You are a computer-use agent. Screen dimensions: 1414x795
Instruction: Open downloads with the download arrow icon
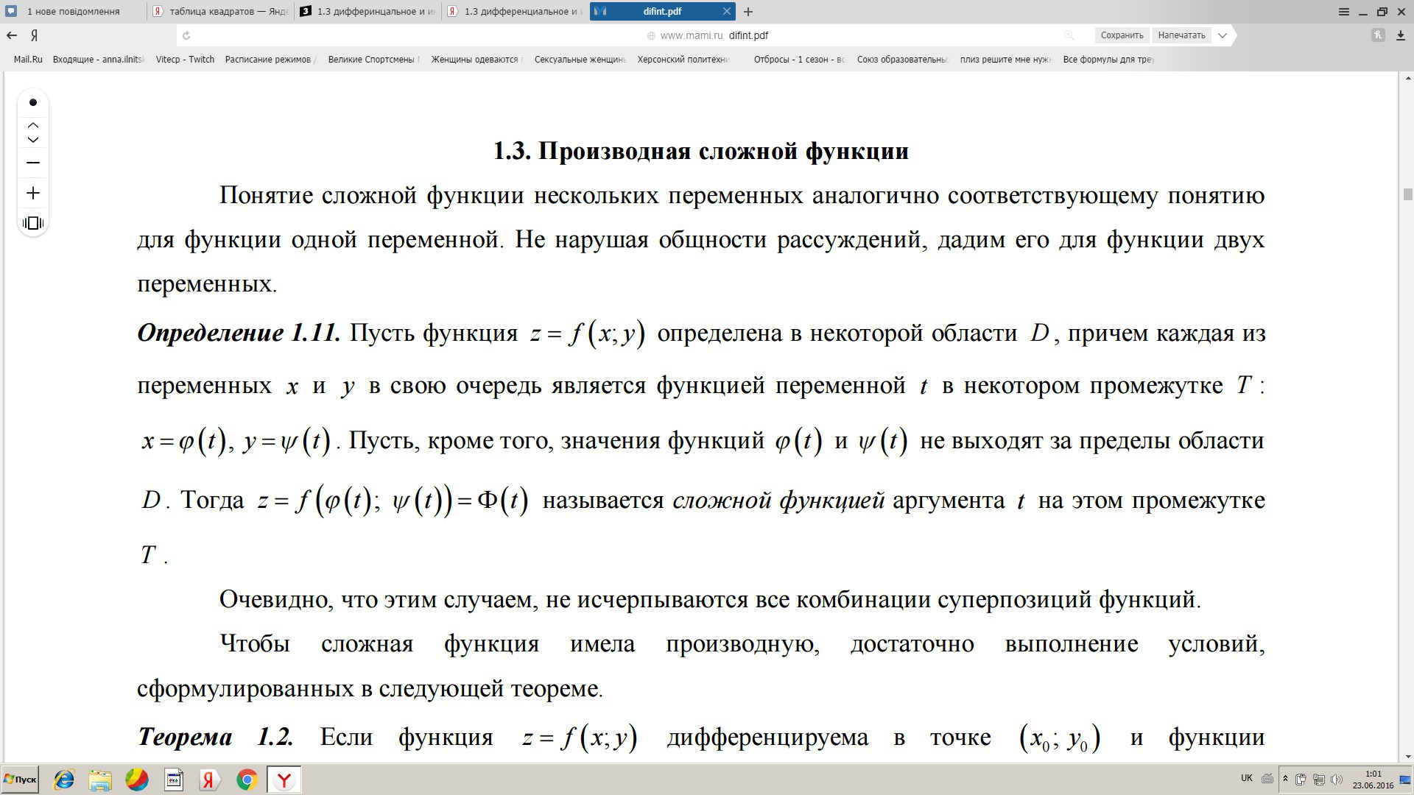(x=1400, y=35)
